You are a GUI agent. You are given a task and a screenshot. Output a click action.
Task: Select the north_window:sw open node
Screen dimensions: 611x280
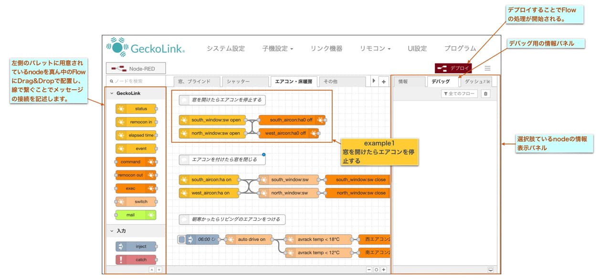(212, 134)
